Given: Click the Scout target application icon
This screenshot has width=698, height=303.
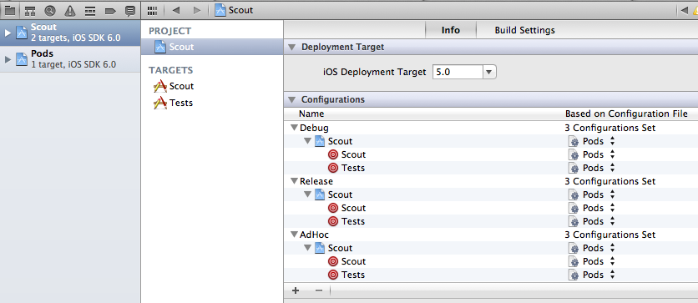Looking at the screenshot, I should pyautogui.click(x=160, y=86).
